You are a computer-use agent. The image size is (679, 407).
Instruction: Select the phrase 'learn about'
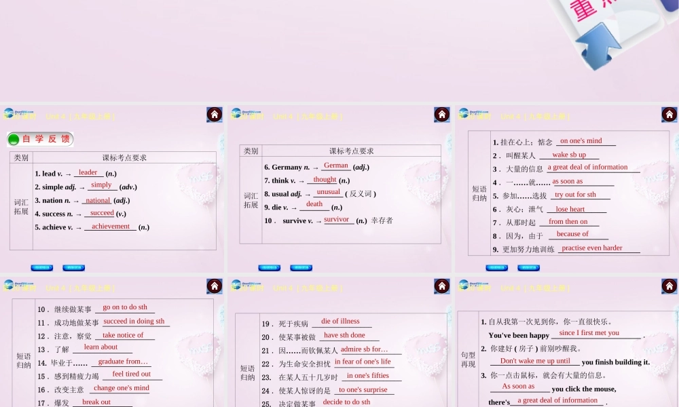point(100,347)
